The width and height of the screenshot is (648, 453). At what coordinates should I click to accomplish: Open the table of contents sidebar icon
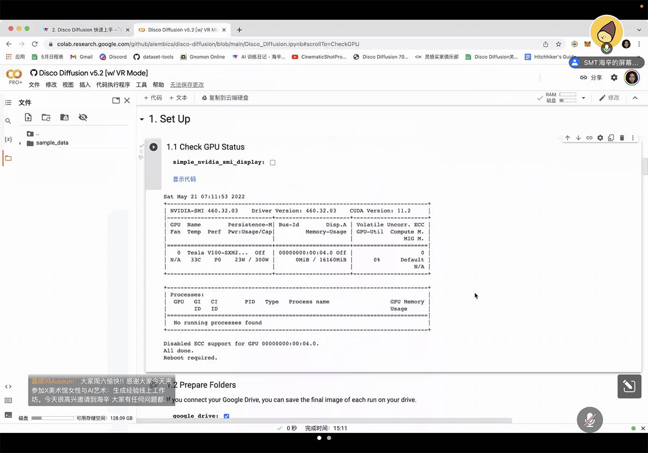8,102
